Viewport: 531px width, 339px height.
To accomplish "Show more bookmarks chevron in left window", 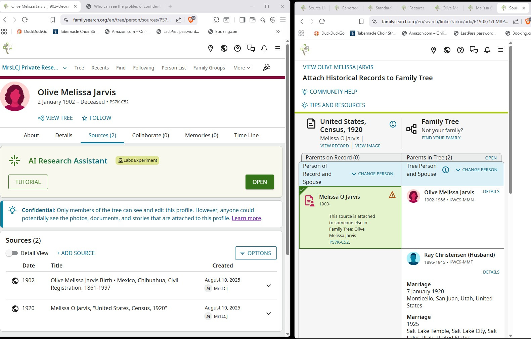I will click(278, 32).
